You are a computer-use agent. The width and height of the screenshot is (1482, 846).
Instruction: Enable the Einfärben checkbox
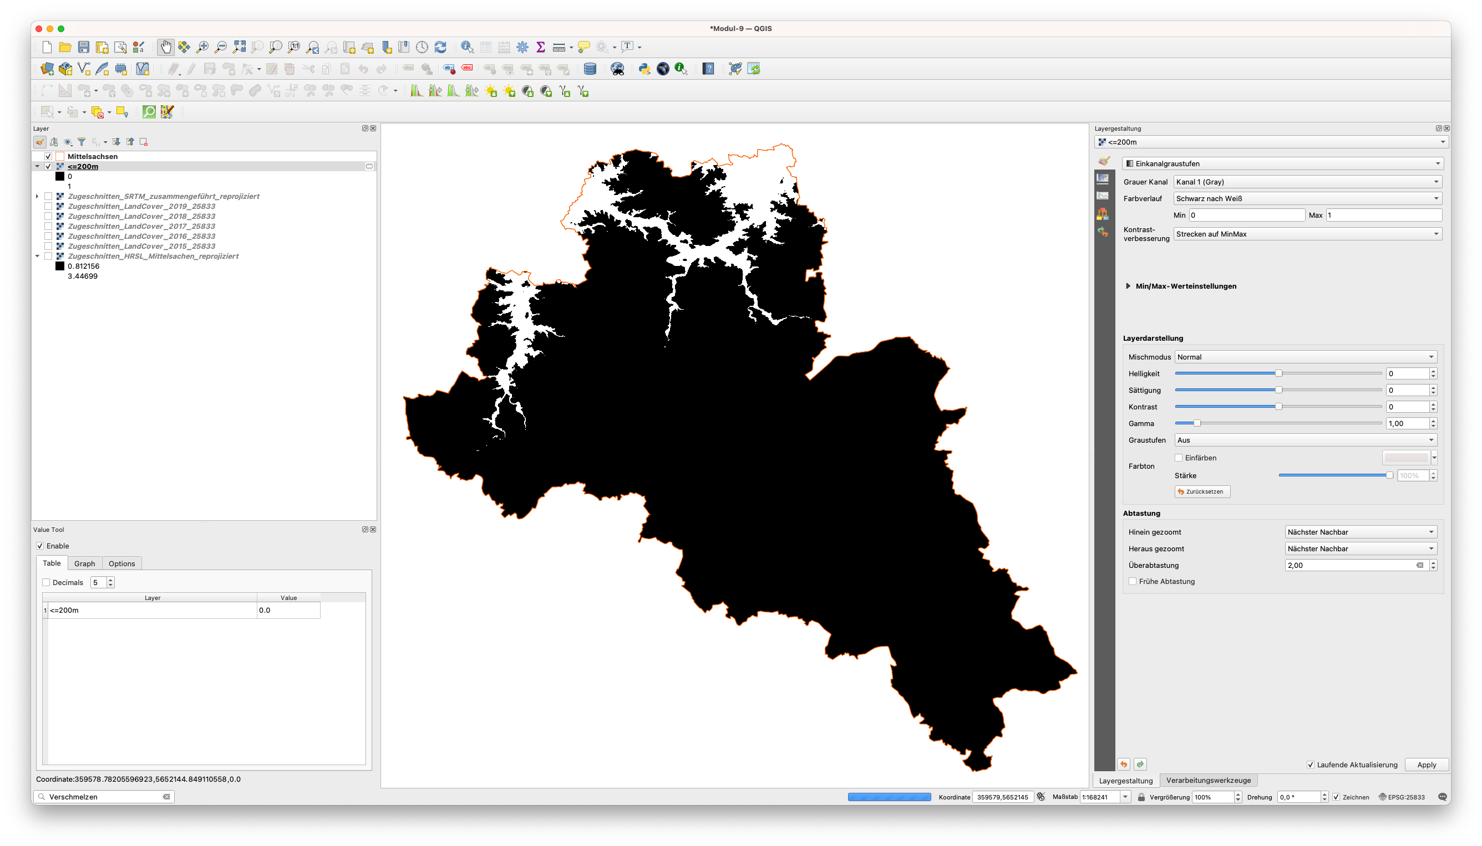click(x=1179, y=458)
